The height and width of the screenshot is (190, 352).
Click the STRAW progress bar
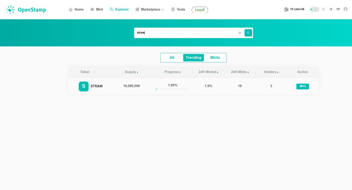coord(172,89)
